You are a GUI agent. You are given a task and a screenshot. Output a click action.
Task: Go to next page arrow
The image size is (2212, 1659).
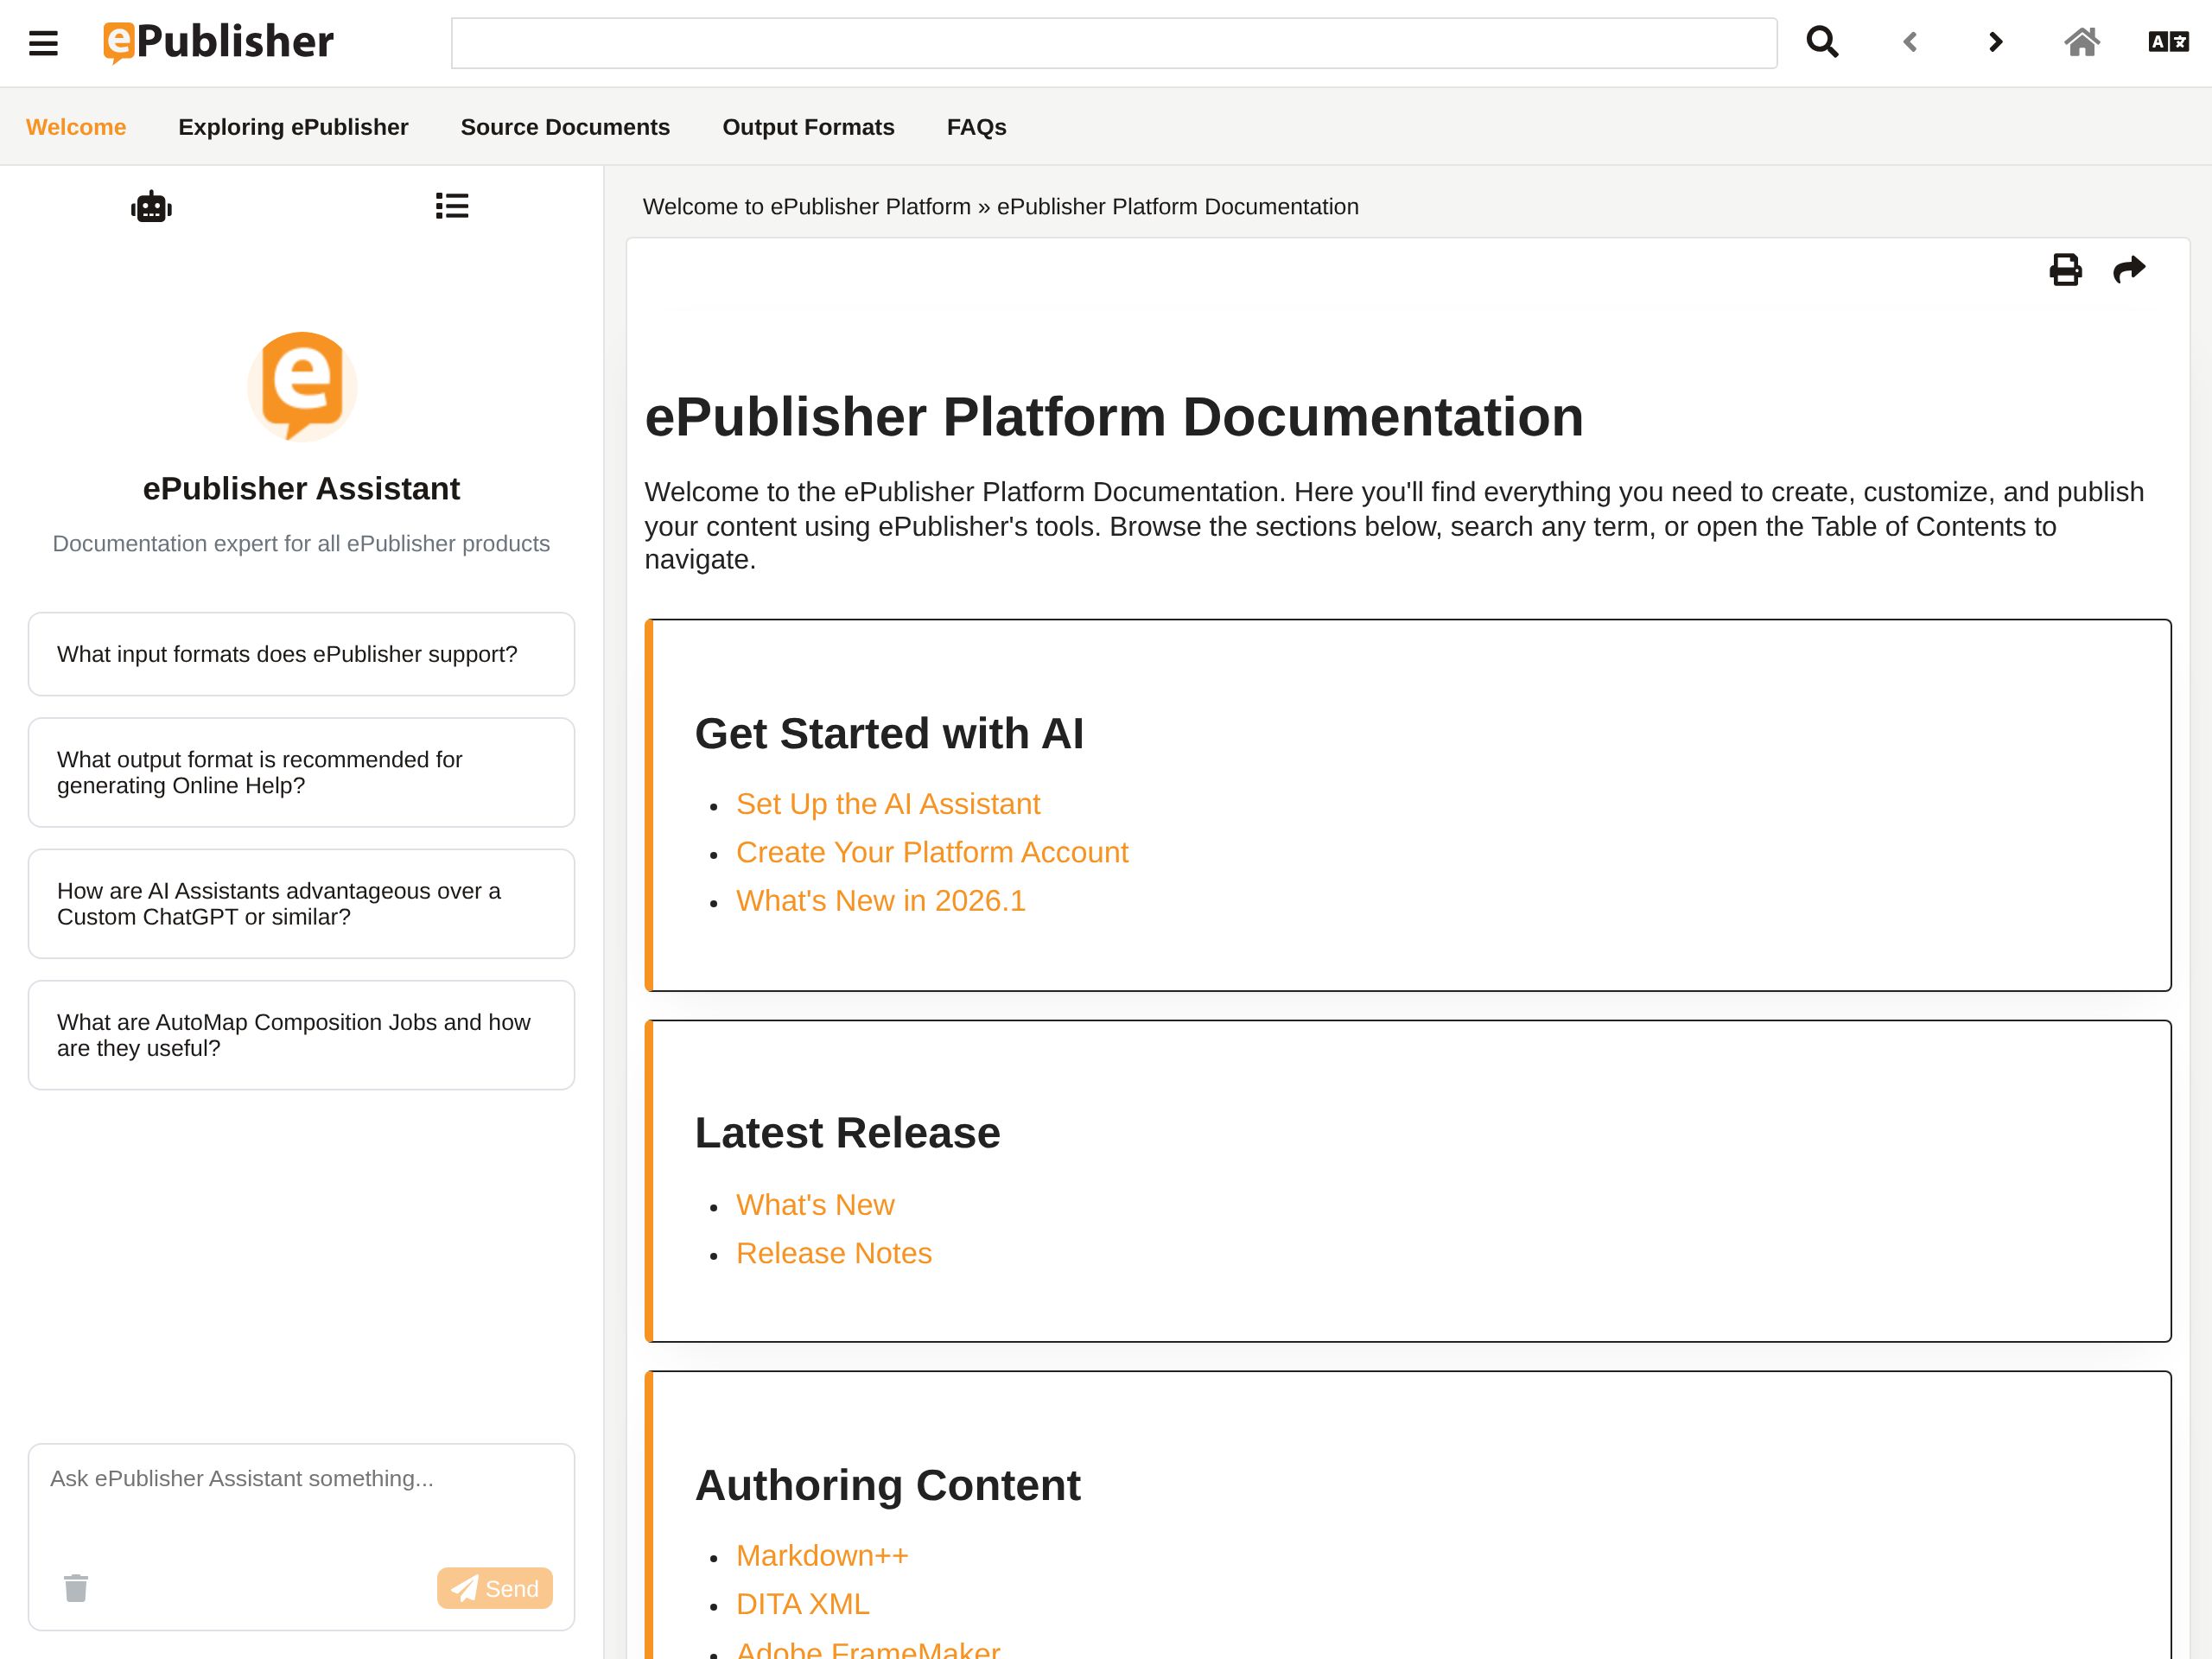click(x=1995, y=42)
